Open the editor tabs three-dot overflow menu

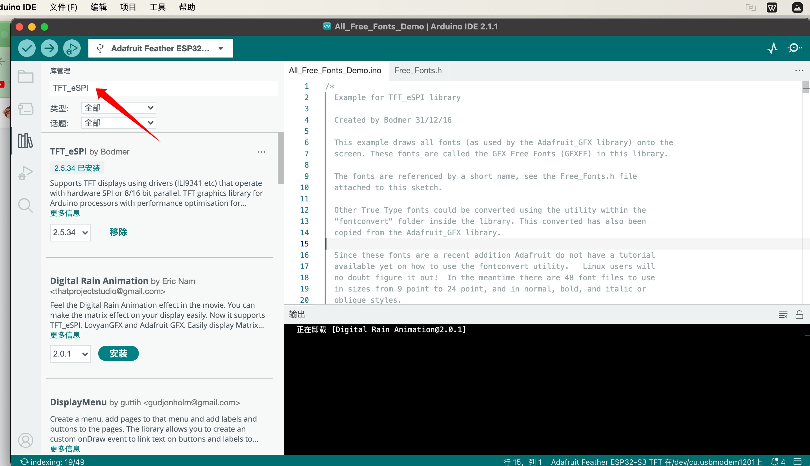(x=799, y=70)
